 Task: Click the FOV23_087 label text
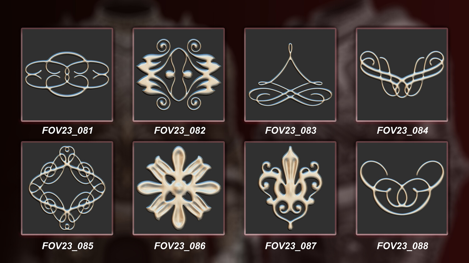click(291, 246)
